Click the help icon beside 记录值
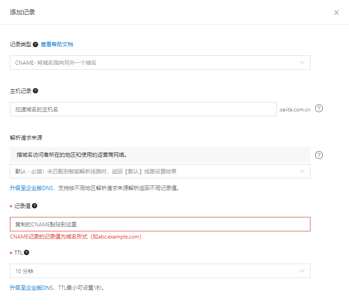 click(x=35, y=206)
